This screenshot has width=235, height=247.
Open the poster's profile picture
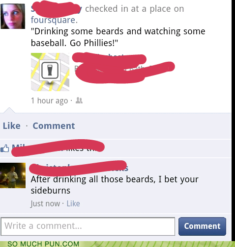pyautogui.click(x=13, y=16)
